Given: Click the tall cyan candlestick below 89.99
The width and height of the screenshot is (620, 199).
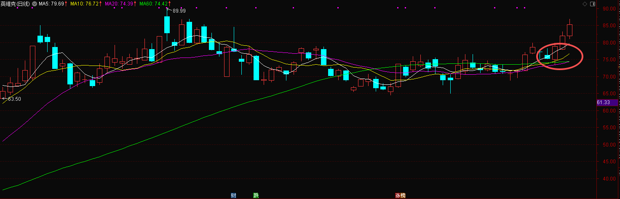Looking at the screenshot, I should 167,24.
